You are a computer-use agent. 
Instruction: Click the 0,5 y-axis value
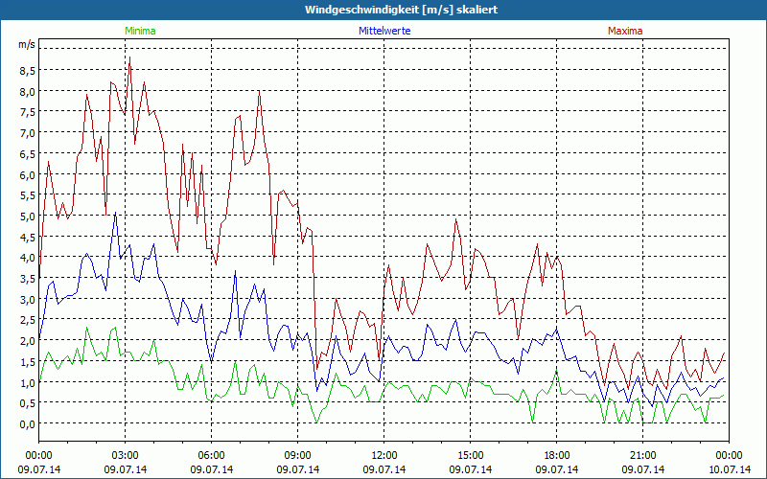click(x=28, y=403)
